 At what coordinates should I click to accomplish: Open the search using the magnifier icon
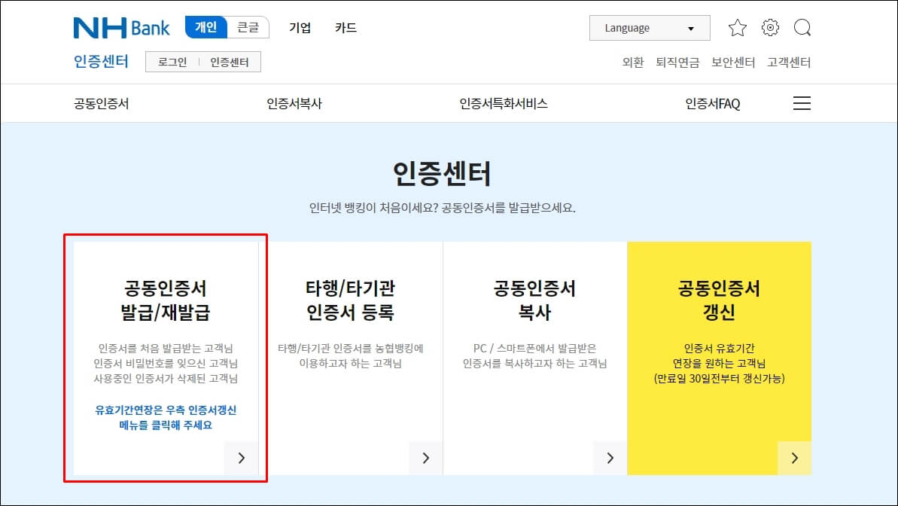click(802, 27)
